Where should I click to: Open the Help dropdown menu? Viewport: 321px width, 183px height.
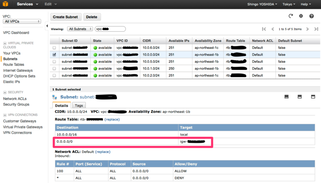click(306, 4)
